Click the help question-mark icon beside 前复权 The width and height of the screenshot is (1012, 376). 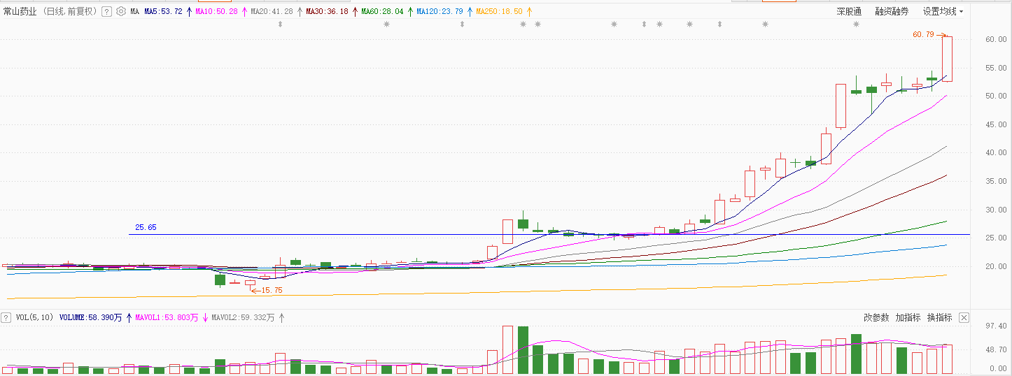(106, 11)
